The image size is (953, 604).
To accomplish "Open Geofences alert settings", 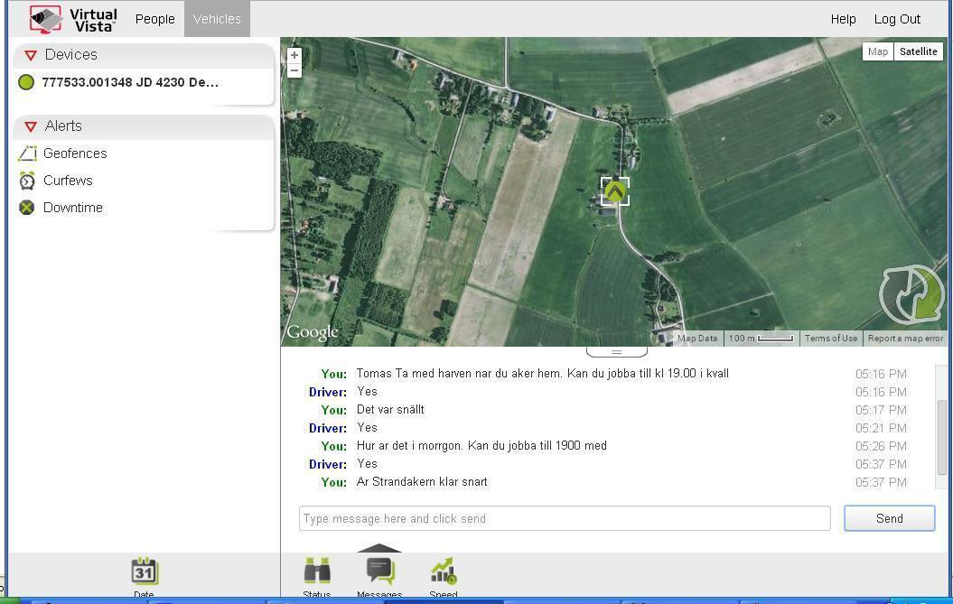I will (x=75, y=153).
